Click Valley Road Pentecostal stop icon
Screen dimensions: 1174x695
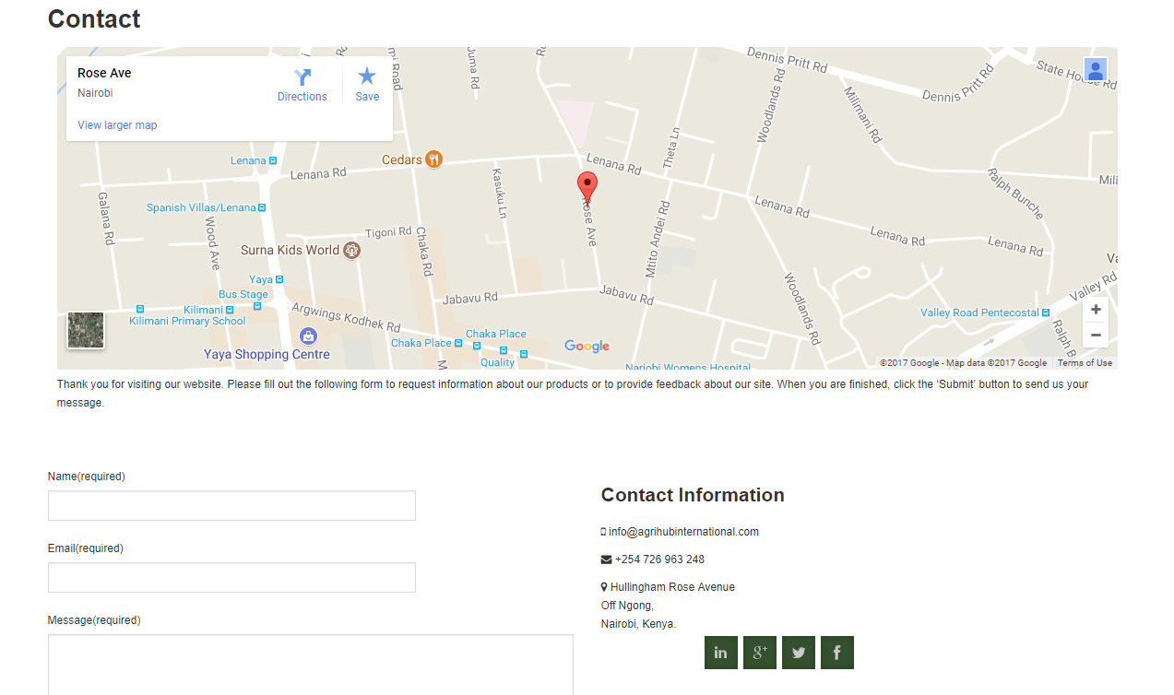1046,313
